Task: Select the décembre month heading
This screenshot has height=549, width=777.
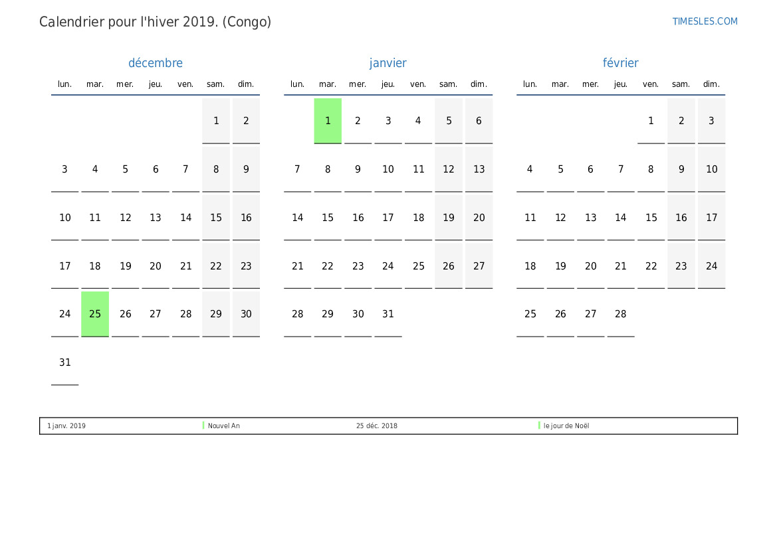Action: pos(156,63)
